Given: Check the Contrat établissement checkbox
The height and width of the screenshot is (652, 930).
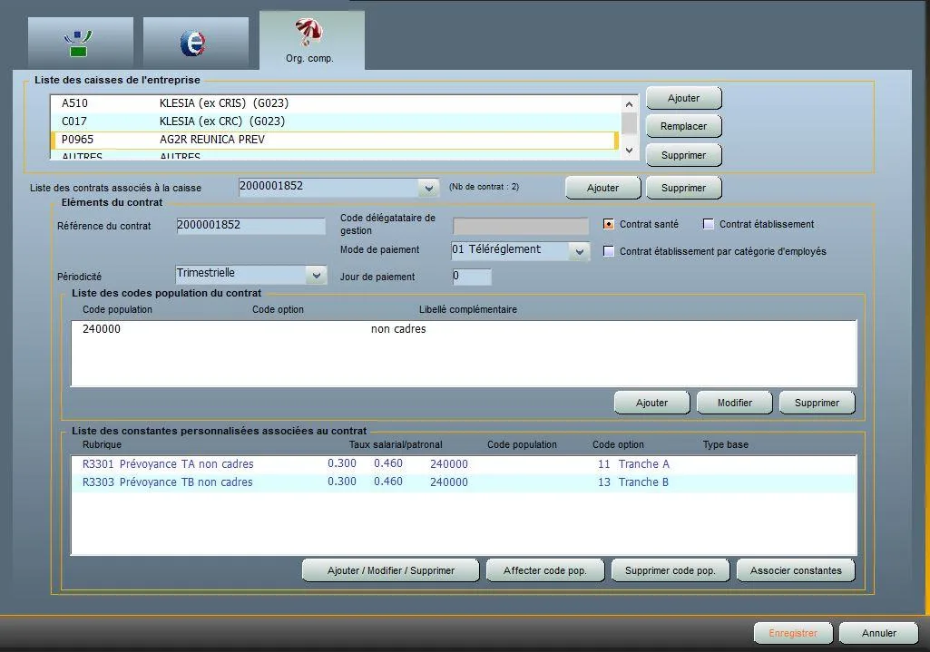Looking at the screenshot, I should click(709, 224).
